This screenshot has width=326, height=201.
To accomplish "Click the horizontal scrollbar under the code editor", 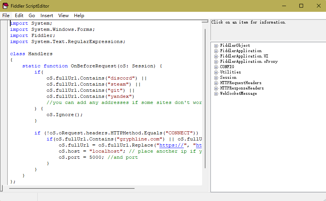I will (x=72, y=188).
